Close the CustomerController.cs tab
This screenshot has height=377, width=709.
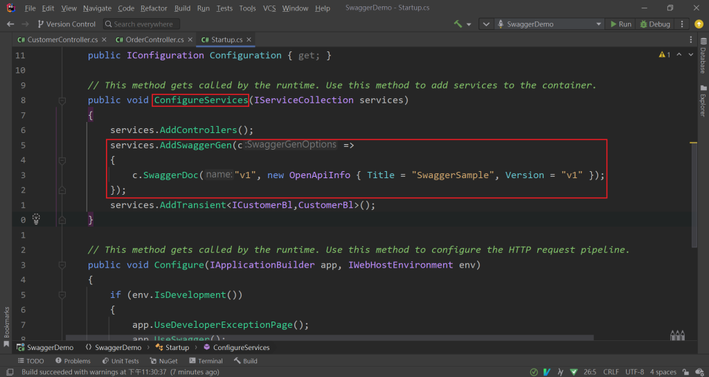pyautogui.click(x=104, y=40)
